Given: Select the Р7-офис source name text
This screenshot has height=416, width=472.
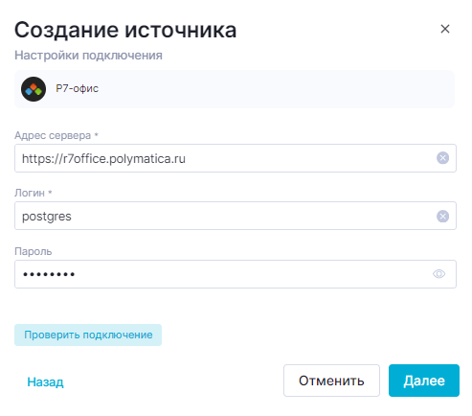Looking at the screenshot, I should coord(78,88).
